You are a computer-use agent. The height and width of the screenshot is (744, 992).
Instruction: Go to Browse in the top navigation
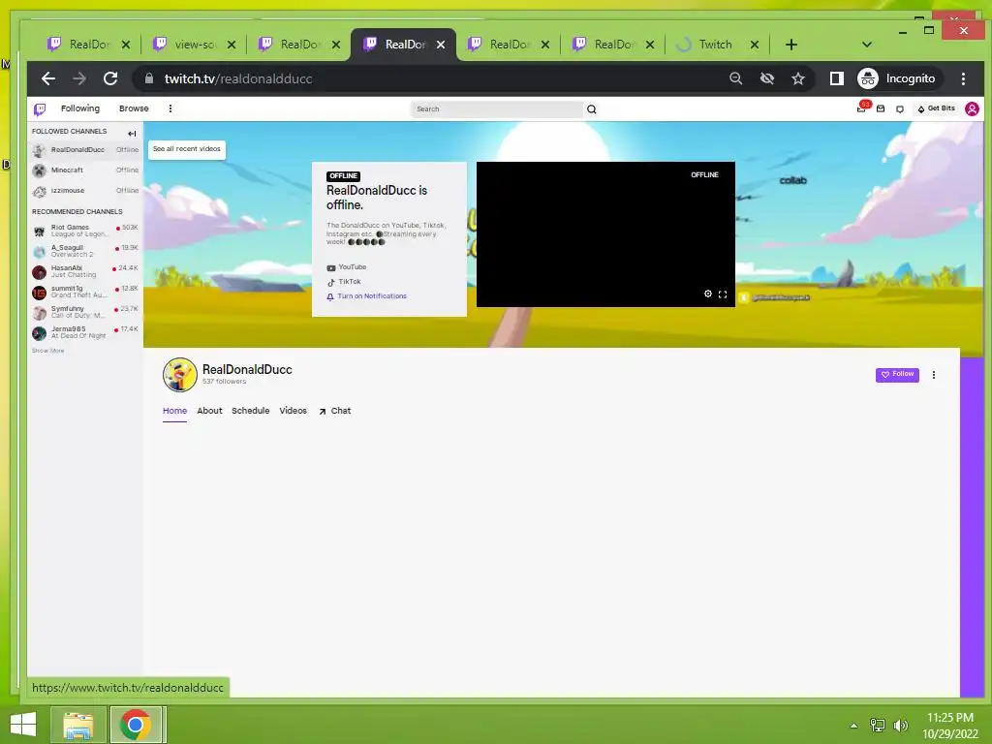click(134, 108)
